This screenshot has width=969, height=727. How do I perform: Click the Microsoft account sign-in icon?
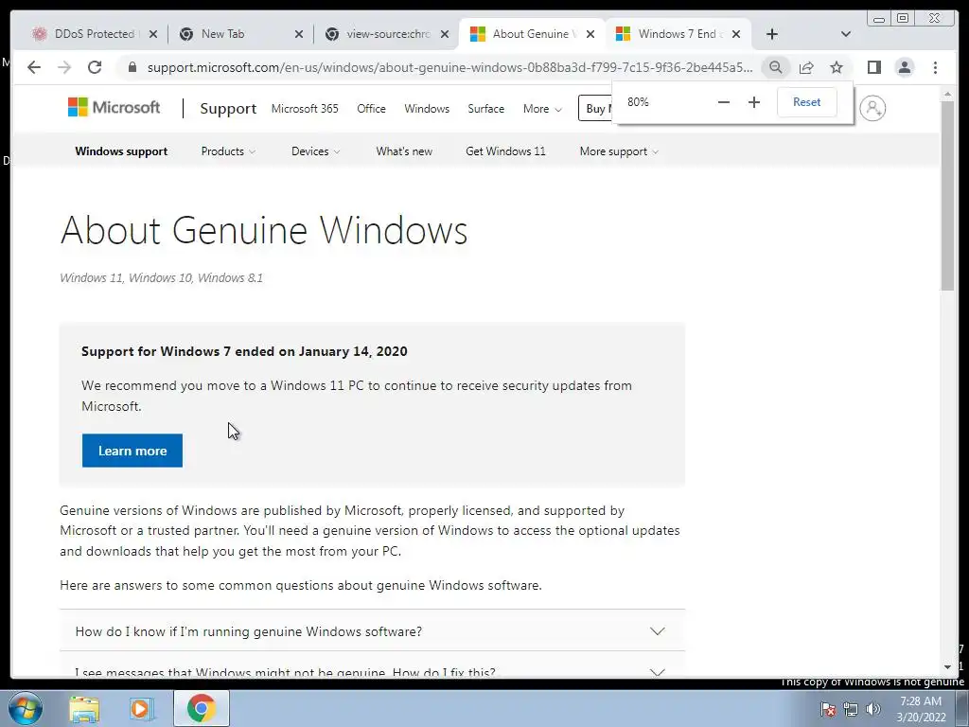click(x=872, y=108)
